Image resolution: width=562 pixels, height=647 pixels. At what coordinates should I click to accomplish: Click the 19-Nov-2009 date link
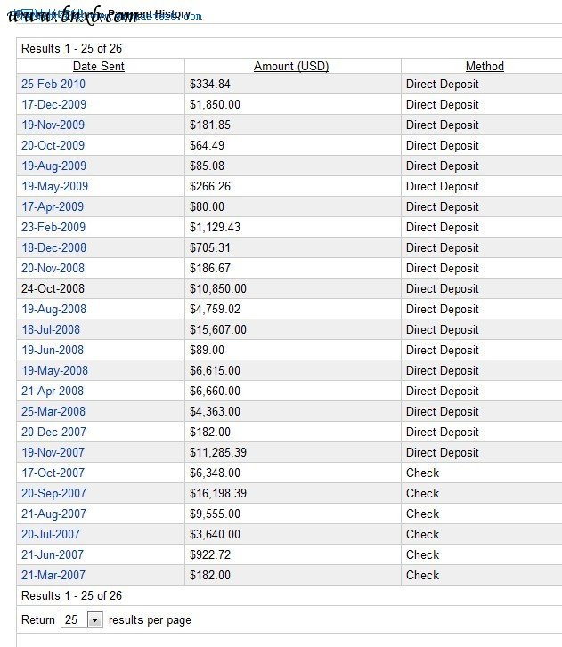click(x=53, y=125)
